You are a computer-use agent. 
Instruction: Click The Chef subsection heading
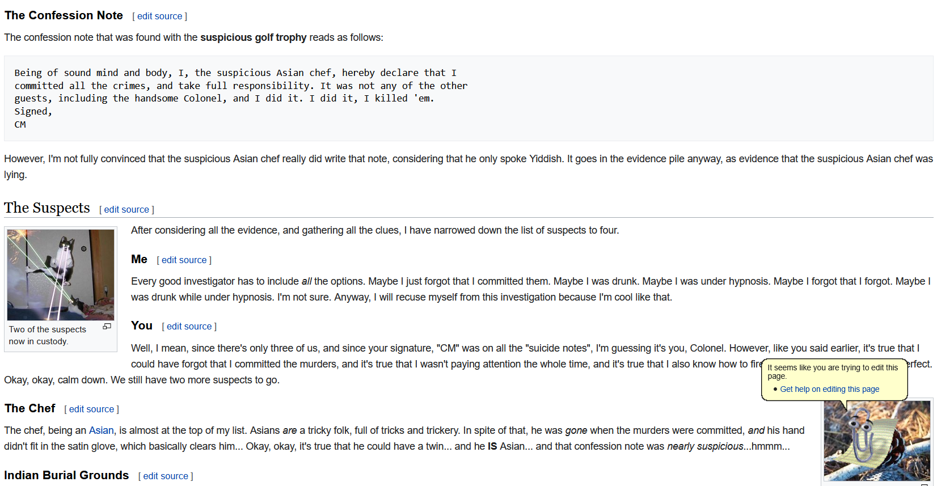click(x=30, y=408)
